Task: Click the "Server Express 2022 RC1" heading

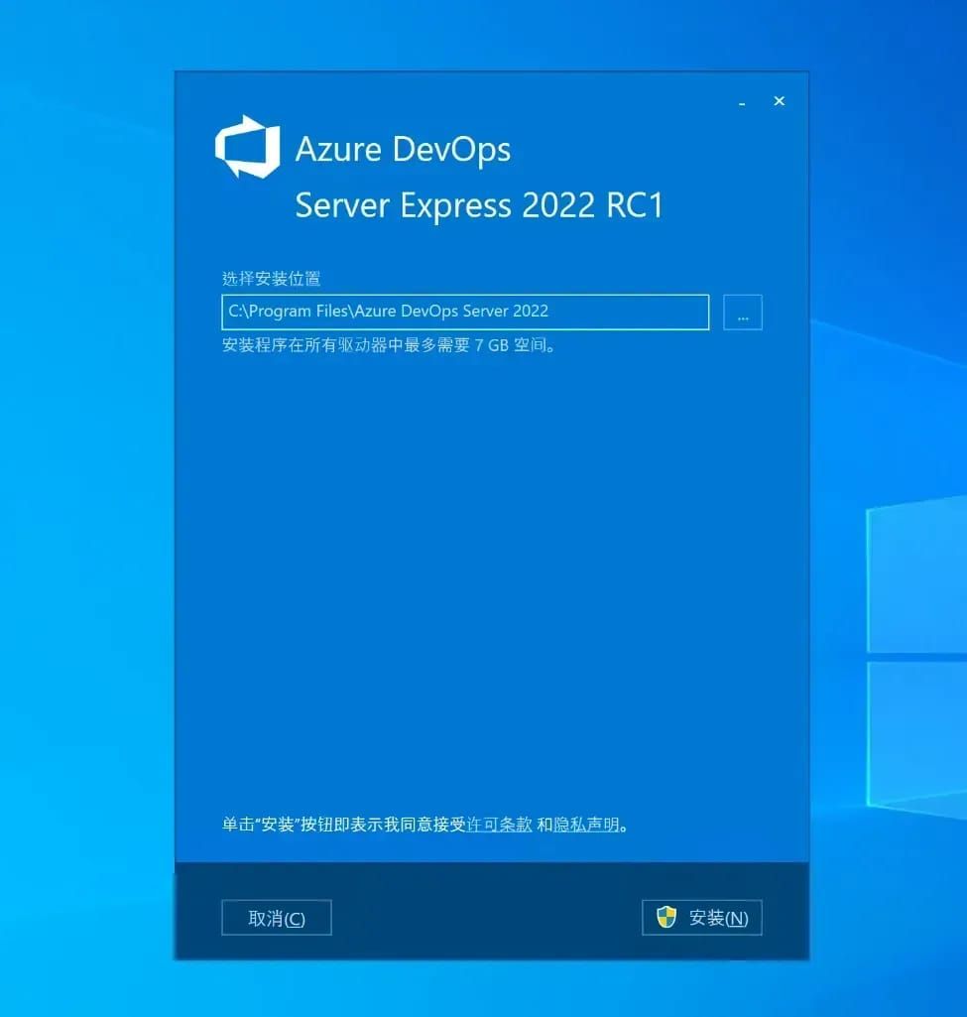Action: click(480, 205)
